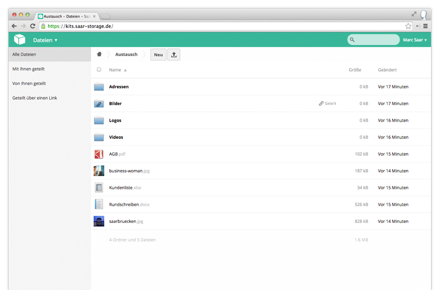
Task: Open the Marc Saar user menu
Action: (x=415, y=40)
